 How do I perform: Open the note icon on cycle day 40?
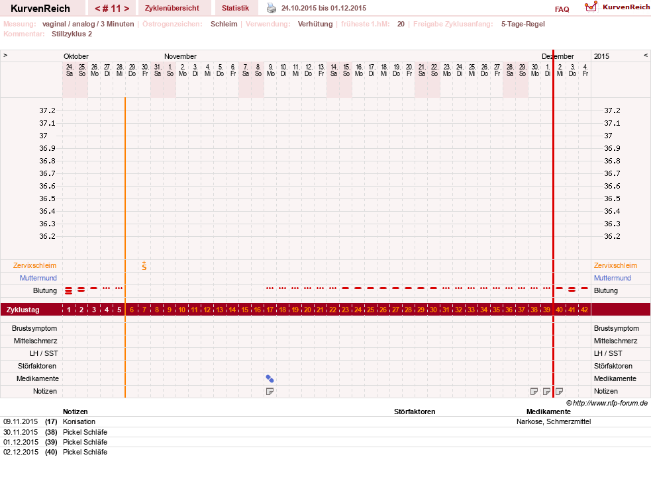tap(559, 391)
